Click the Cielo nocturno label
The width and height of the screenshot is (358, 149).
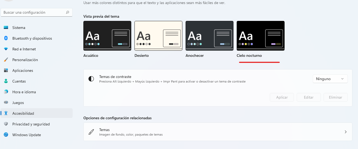coord(249,55)
